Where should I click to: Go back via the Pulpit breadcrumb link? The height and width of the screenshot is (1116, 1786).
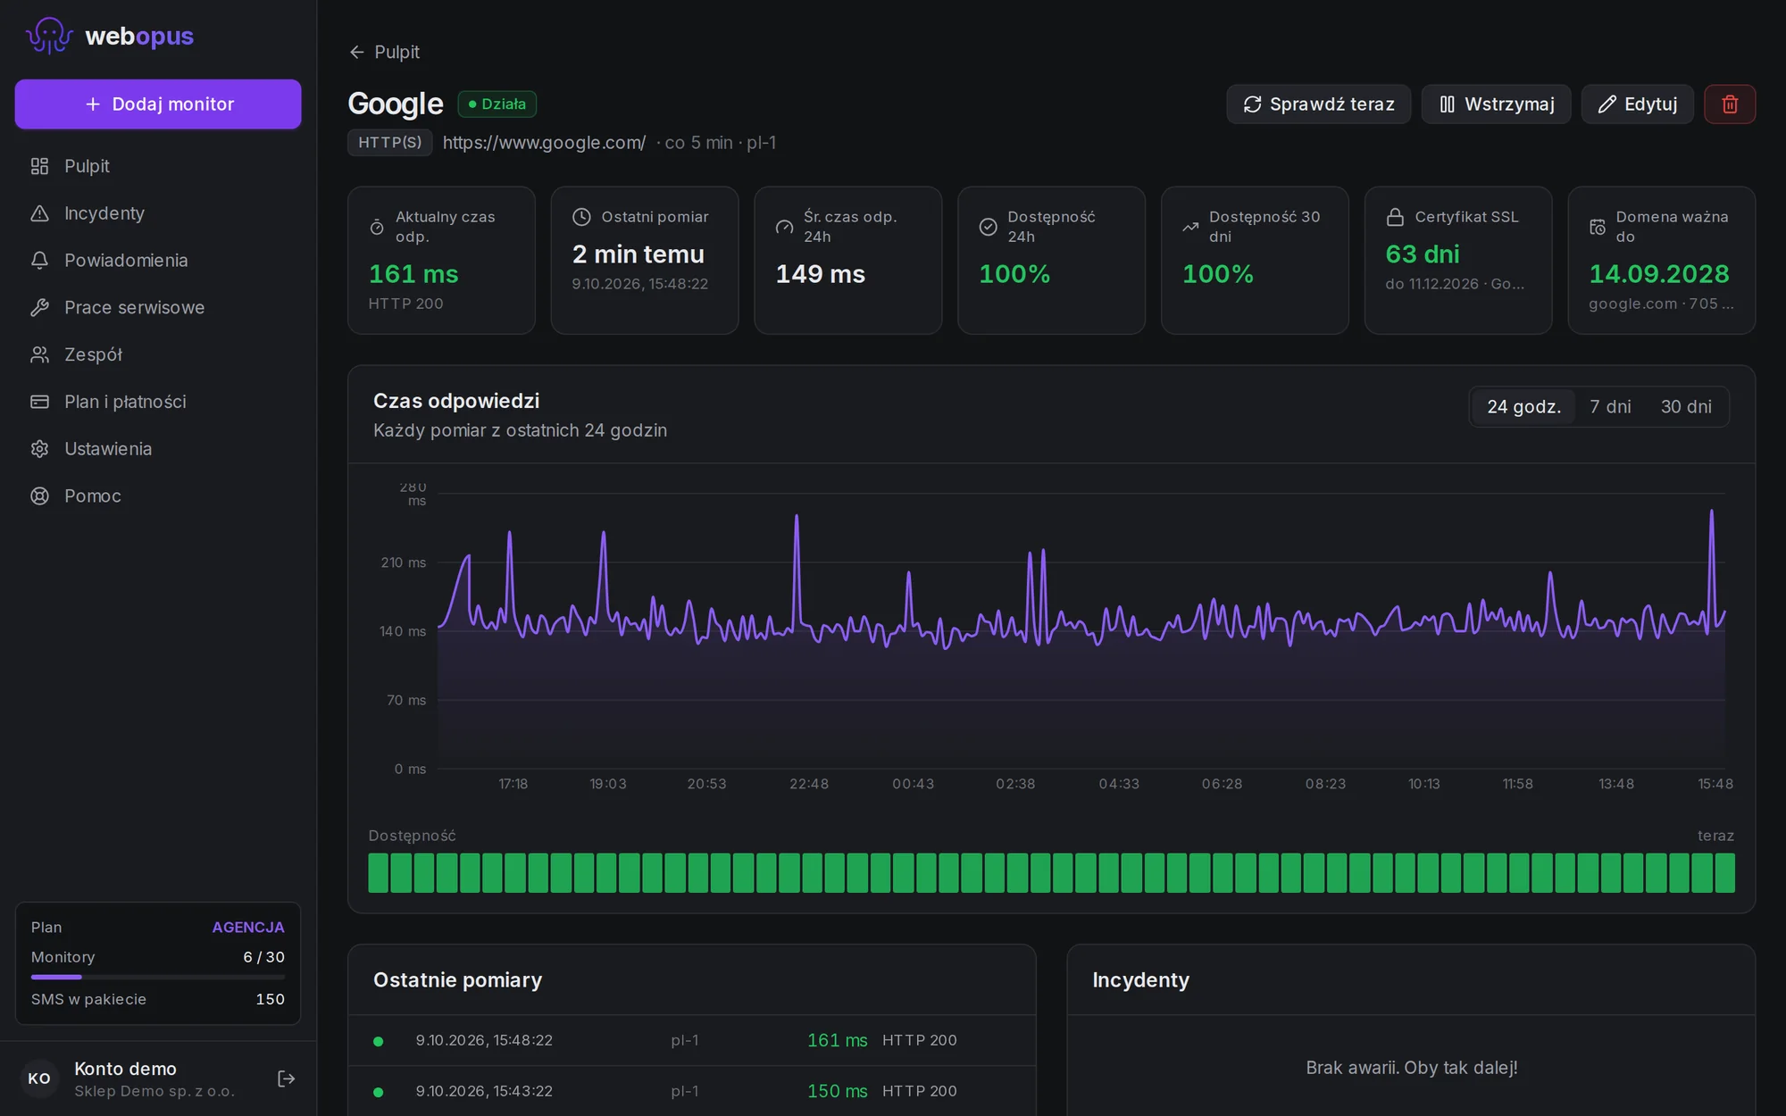[x=384, y=52]
